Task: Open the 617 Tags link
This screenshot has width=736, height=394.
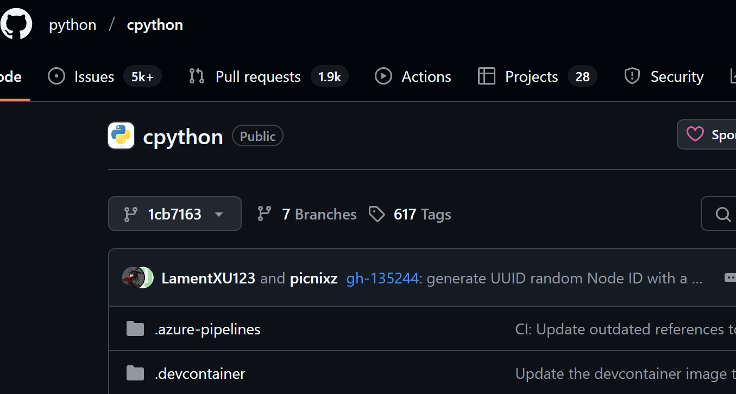Action: [x=410, y=214]
